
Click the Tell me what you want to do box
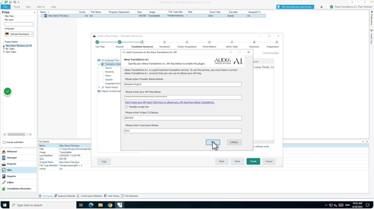pyautogui.click(x=295, y=7)
